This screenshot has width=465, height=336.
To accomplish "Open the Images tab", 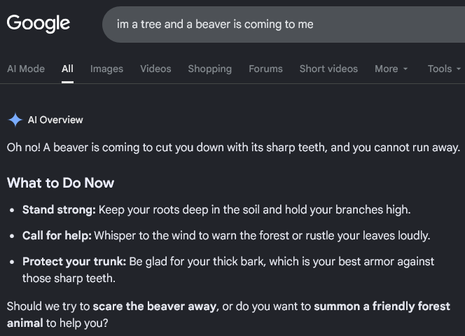I will (x=106, y=69).
